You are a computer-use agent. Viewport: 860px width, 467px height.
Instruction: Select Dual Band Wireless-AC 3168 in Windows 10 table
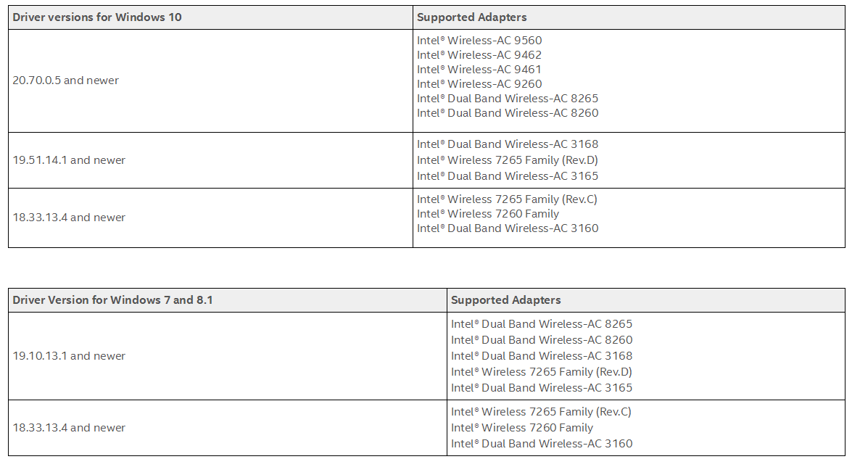click(508, 144)
